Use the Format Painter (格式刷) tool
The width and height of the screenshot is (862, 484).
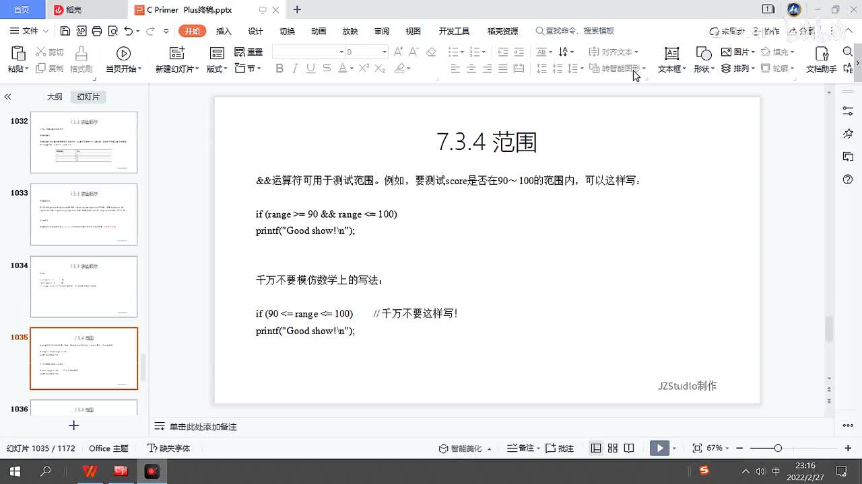pyautogui.click(x=81, y=60)
